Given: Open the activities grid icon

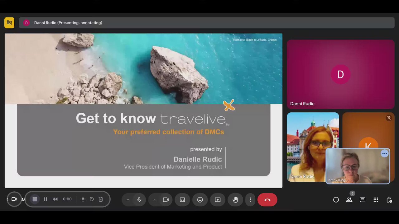Looking at the screenshot, I should [376, 200].
